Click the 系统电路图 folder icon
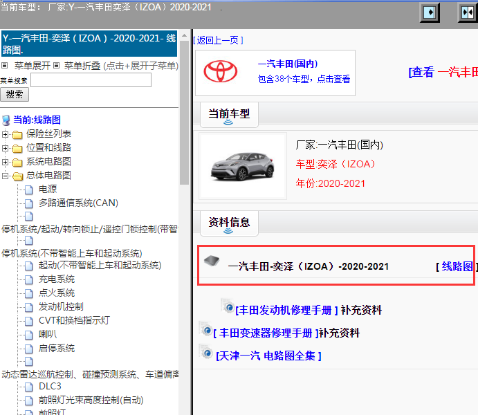 click(17, 162)
